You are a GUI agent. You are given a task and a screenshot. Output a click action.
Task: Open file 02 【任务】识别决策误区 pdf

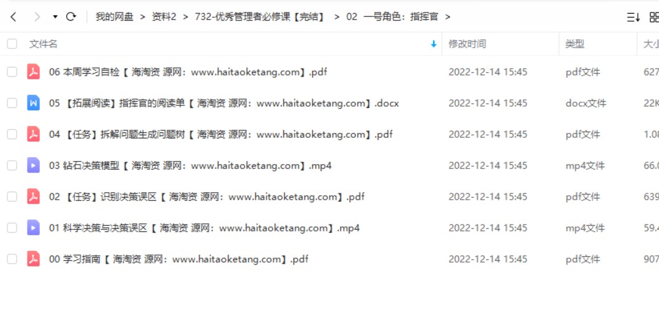pos(207,196)
